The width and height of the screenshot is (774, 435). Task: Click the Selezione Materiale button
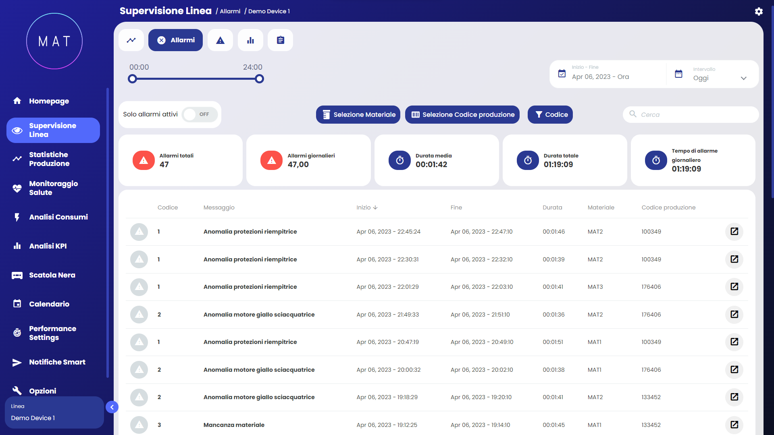pyautogui.click(x=358, y=115)
